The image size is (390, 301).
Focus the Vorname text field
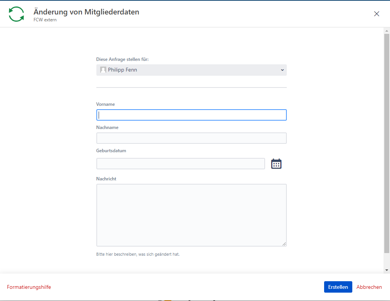pos(191,115)
